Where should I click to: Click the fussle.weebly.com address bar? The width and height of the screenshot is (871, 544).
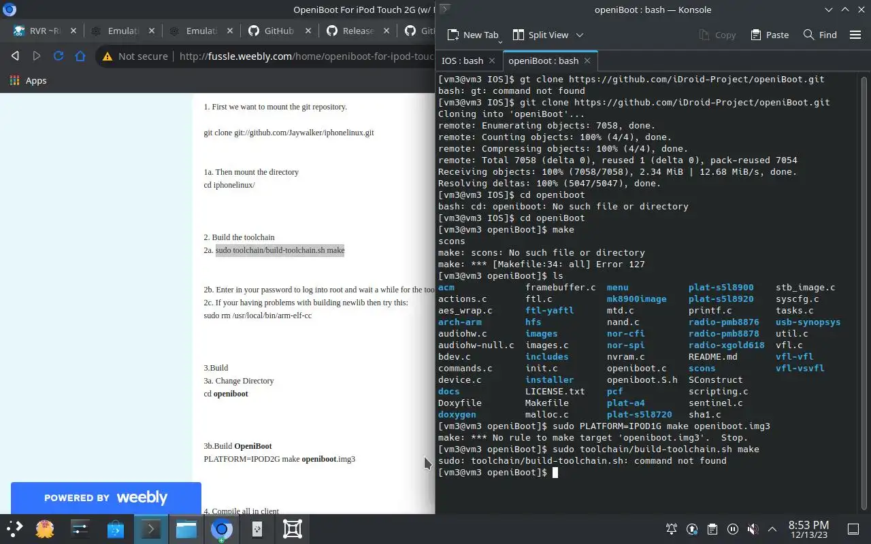306,56
